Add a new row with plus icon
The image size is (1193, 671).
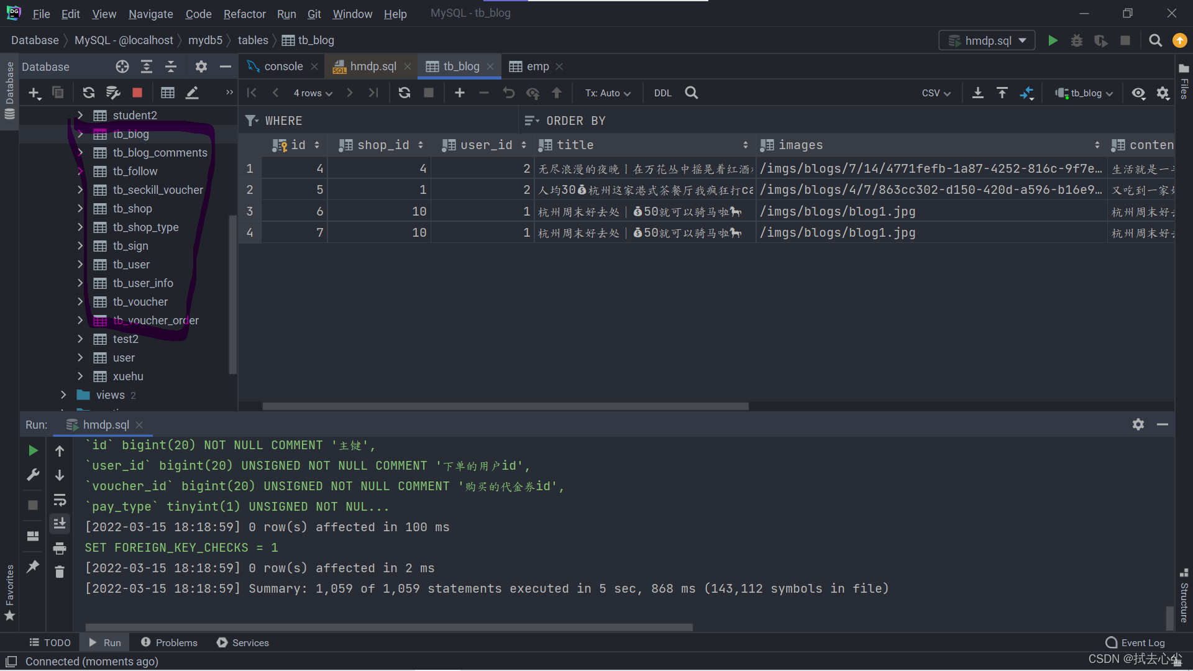pyautogui.click(x=459, y=93)
